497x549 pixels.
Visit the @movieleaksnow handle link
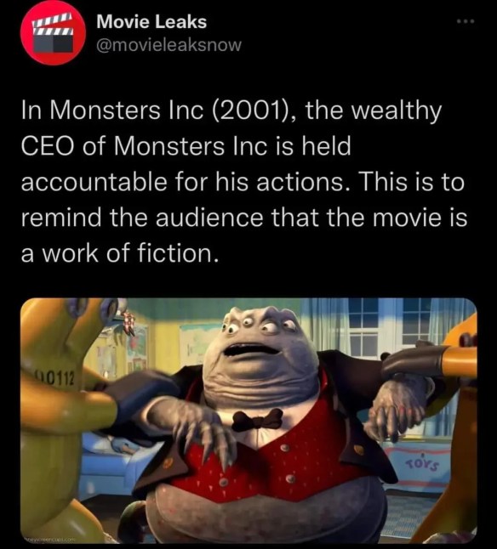coord(169,45)
